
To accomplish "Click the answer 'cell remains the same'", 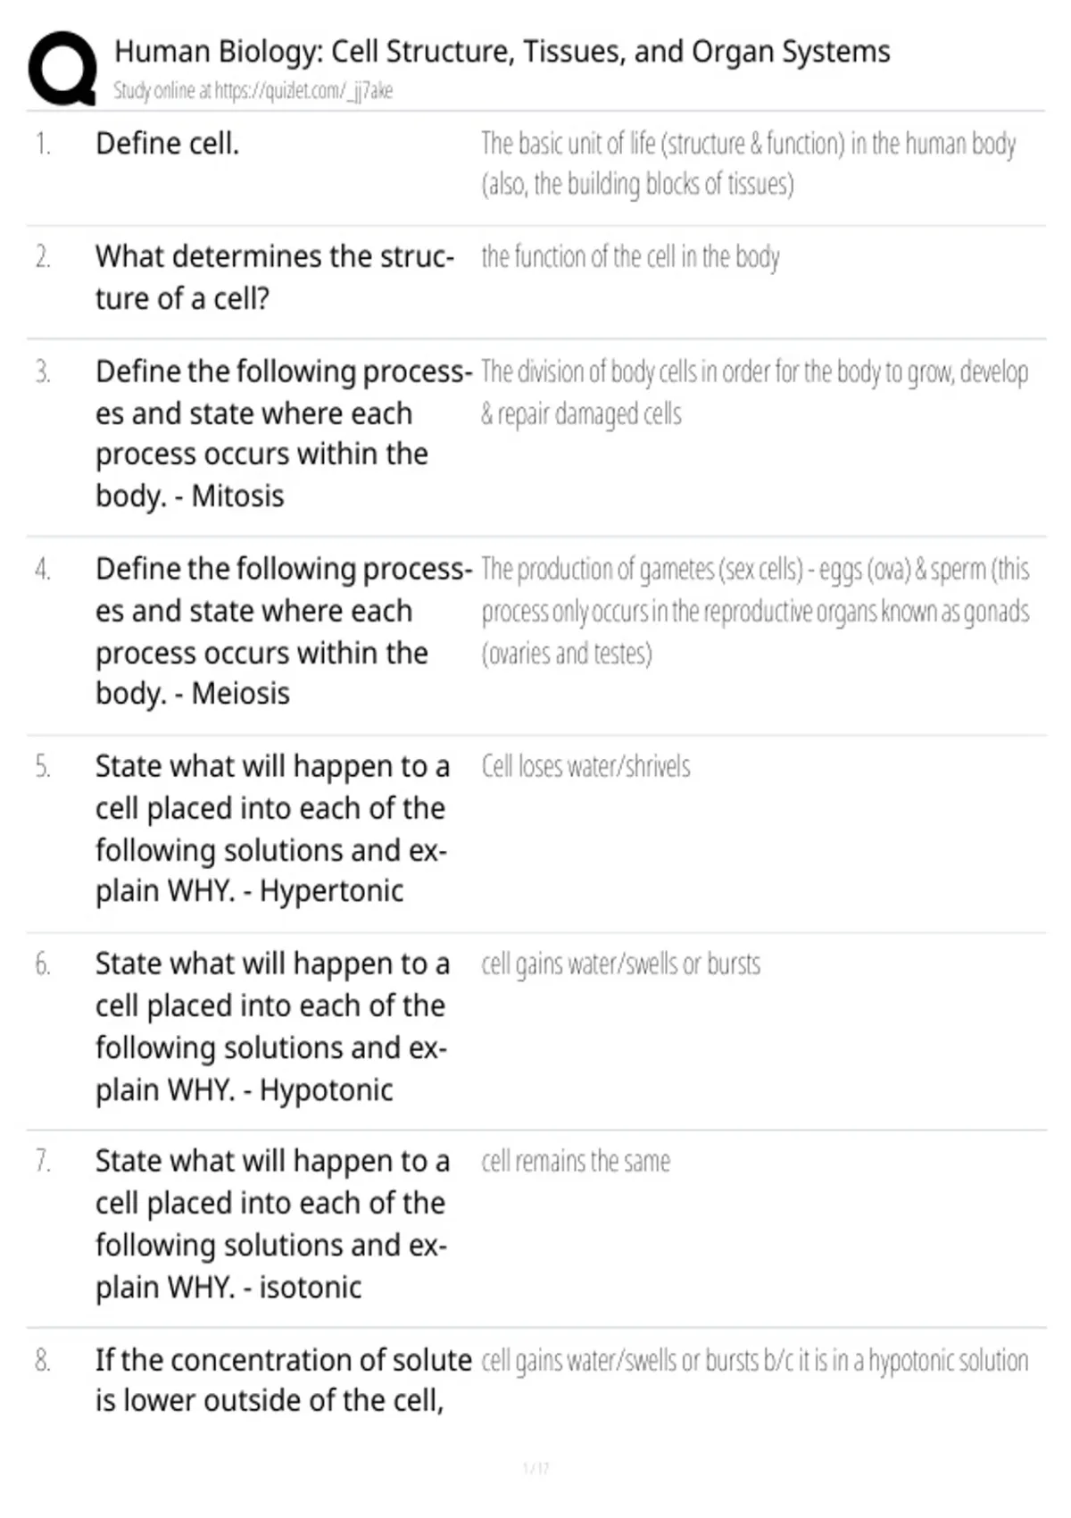I will pos(576,1162).
